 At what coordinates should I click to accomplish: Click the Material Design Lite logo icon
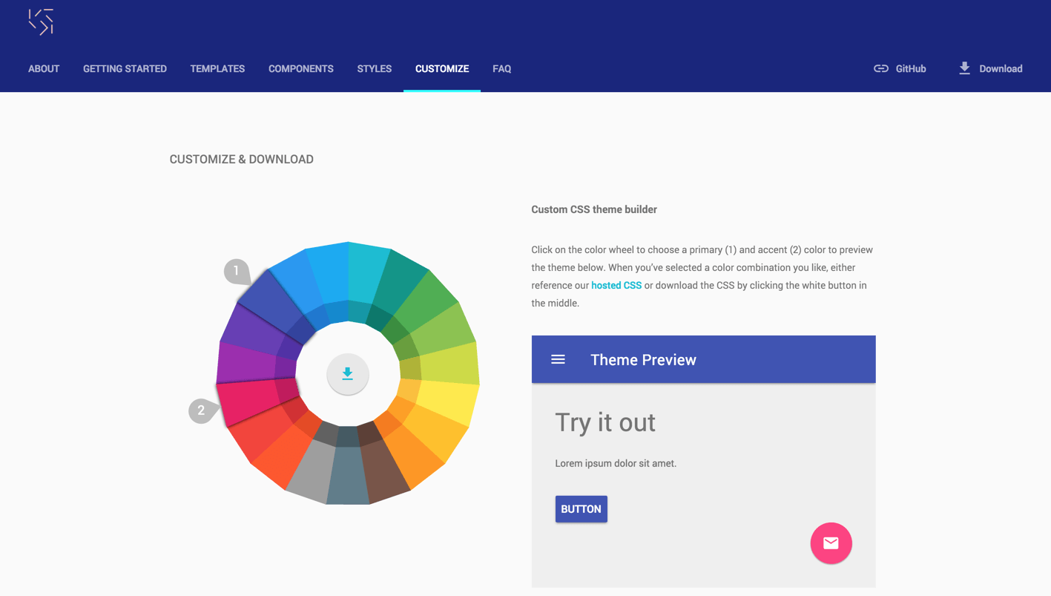[42, 22]
